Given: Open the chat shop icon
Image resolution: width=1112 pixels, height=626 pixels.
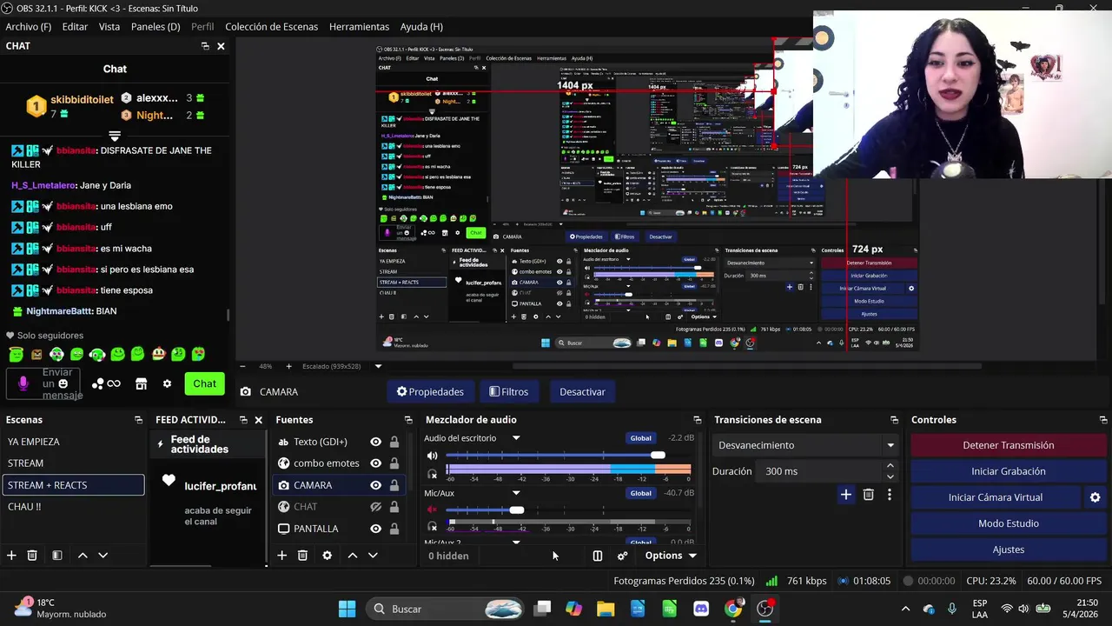Looking at the screenshot, I should [142, 383].
